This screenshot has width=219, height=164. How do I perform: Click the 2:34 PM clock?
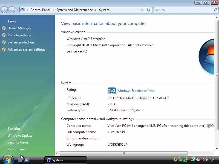[x=208, y=160]
